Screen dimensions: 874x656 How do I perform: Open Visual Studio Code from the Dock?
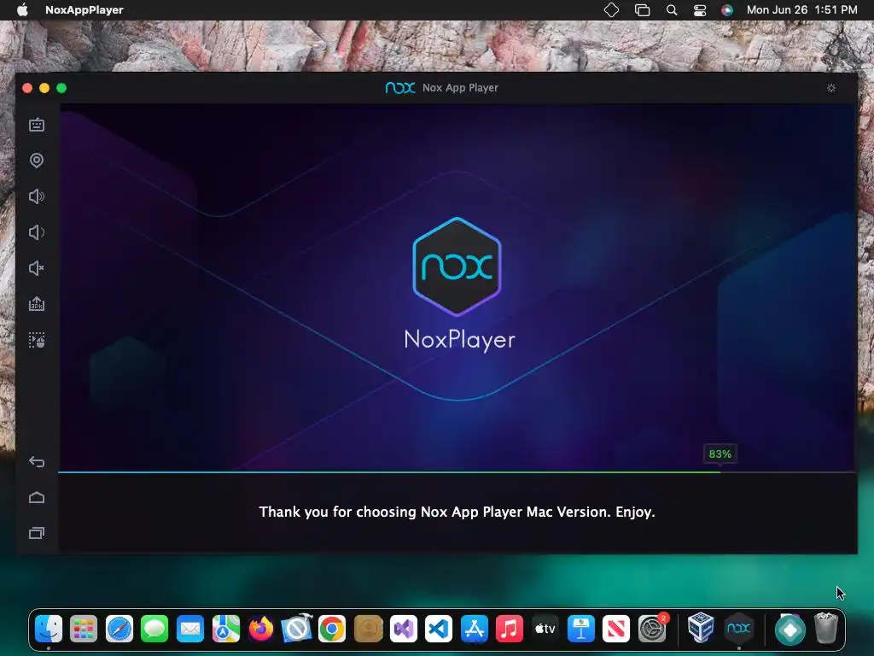(439, 630)
